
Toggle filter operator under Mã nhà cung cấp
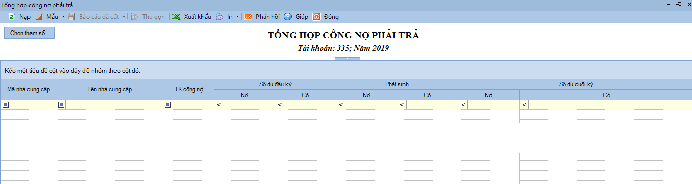pyautogui.click(x=6, y=105)
